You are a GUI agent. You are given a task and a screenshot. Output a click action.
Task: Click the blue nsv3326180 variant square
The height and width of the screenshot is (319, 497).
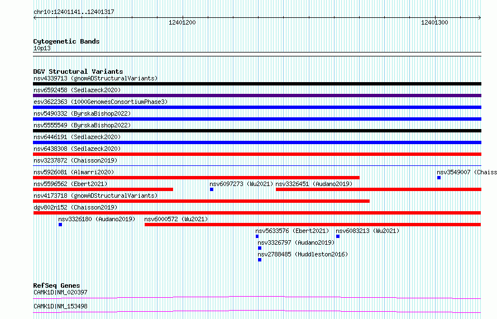tap(60, 225)
